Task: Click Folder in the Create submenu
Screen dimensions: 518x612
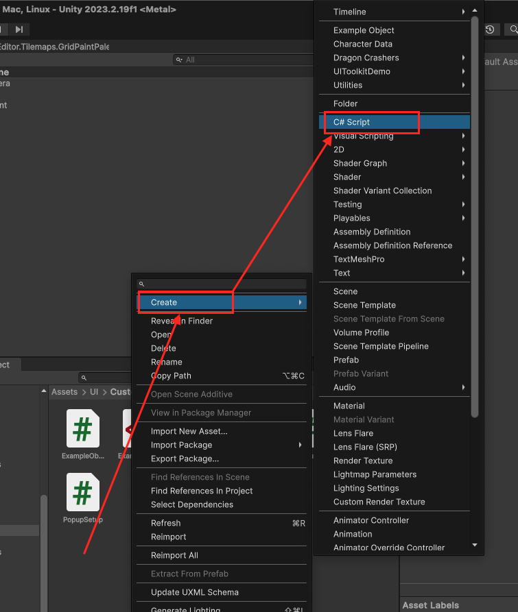Action: [345, 103]
